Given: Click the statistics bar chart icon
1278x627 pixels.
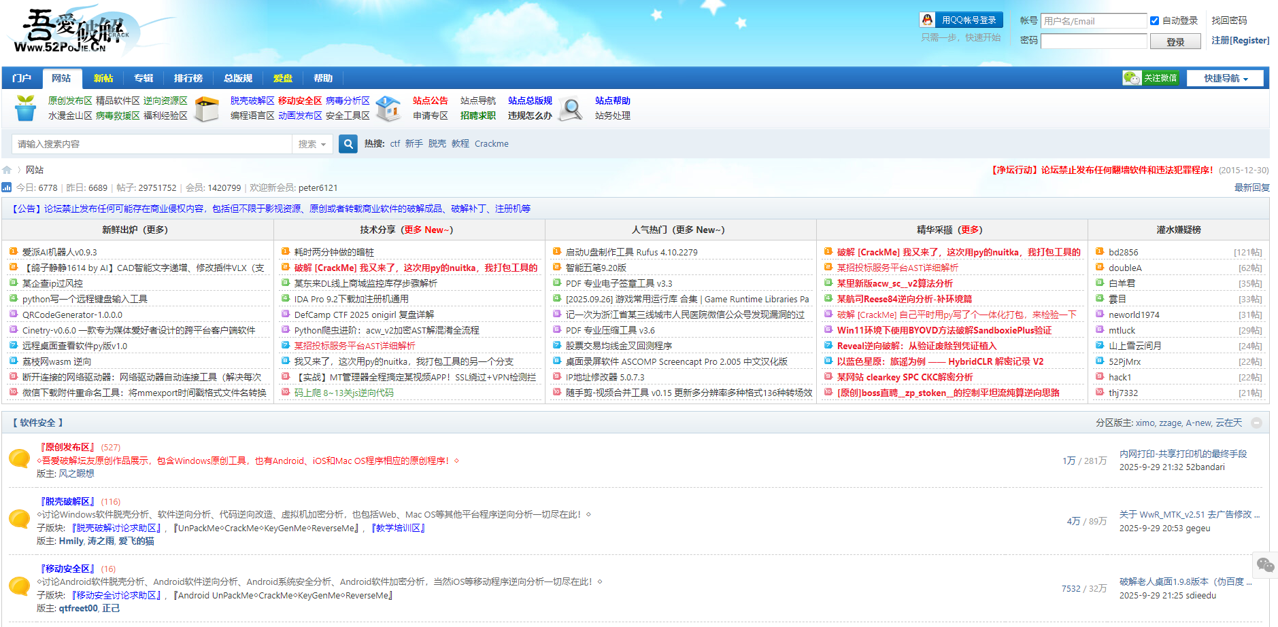Looking at the screenshot, I should [7, 187].
